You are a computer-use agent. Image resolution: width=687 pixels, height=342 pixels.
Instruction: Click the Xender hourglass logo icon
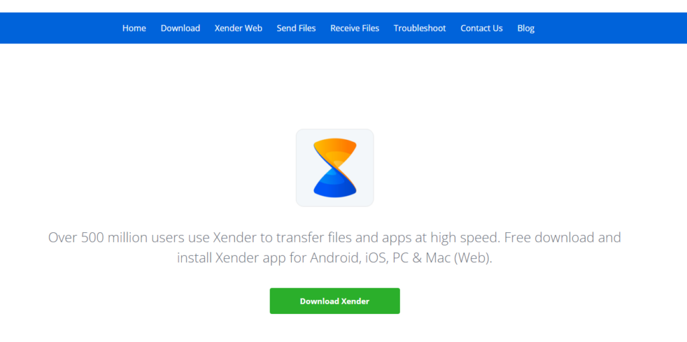click(x=335, y=167)
